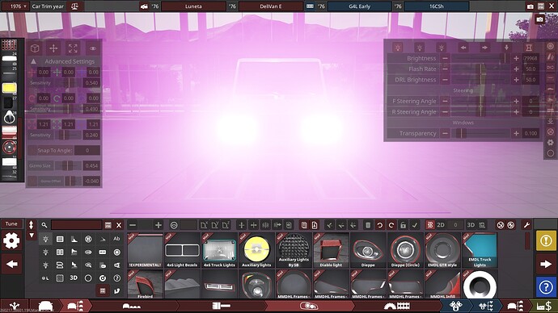Choose the EMDL GTR style fixture

(x=442, y=250)
